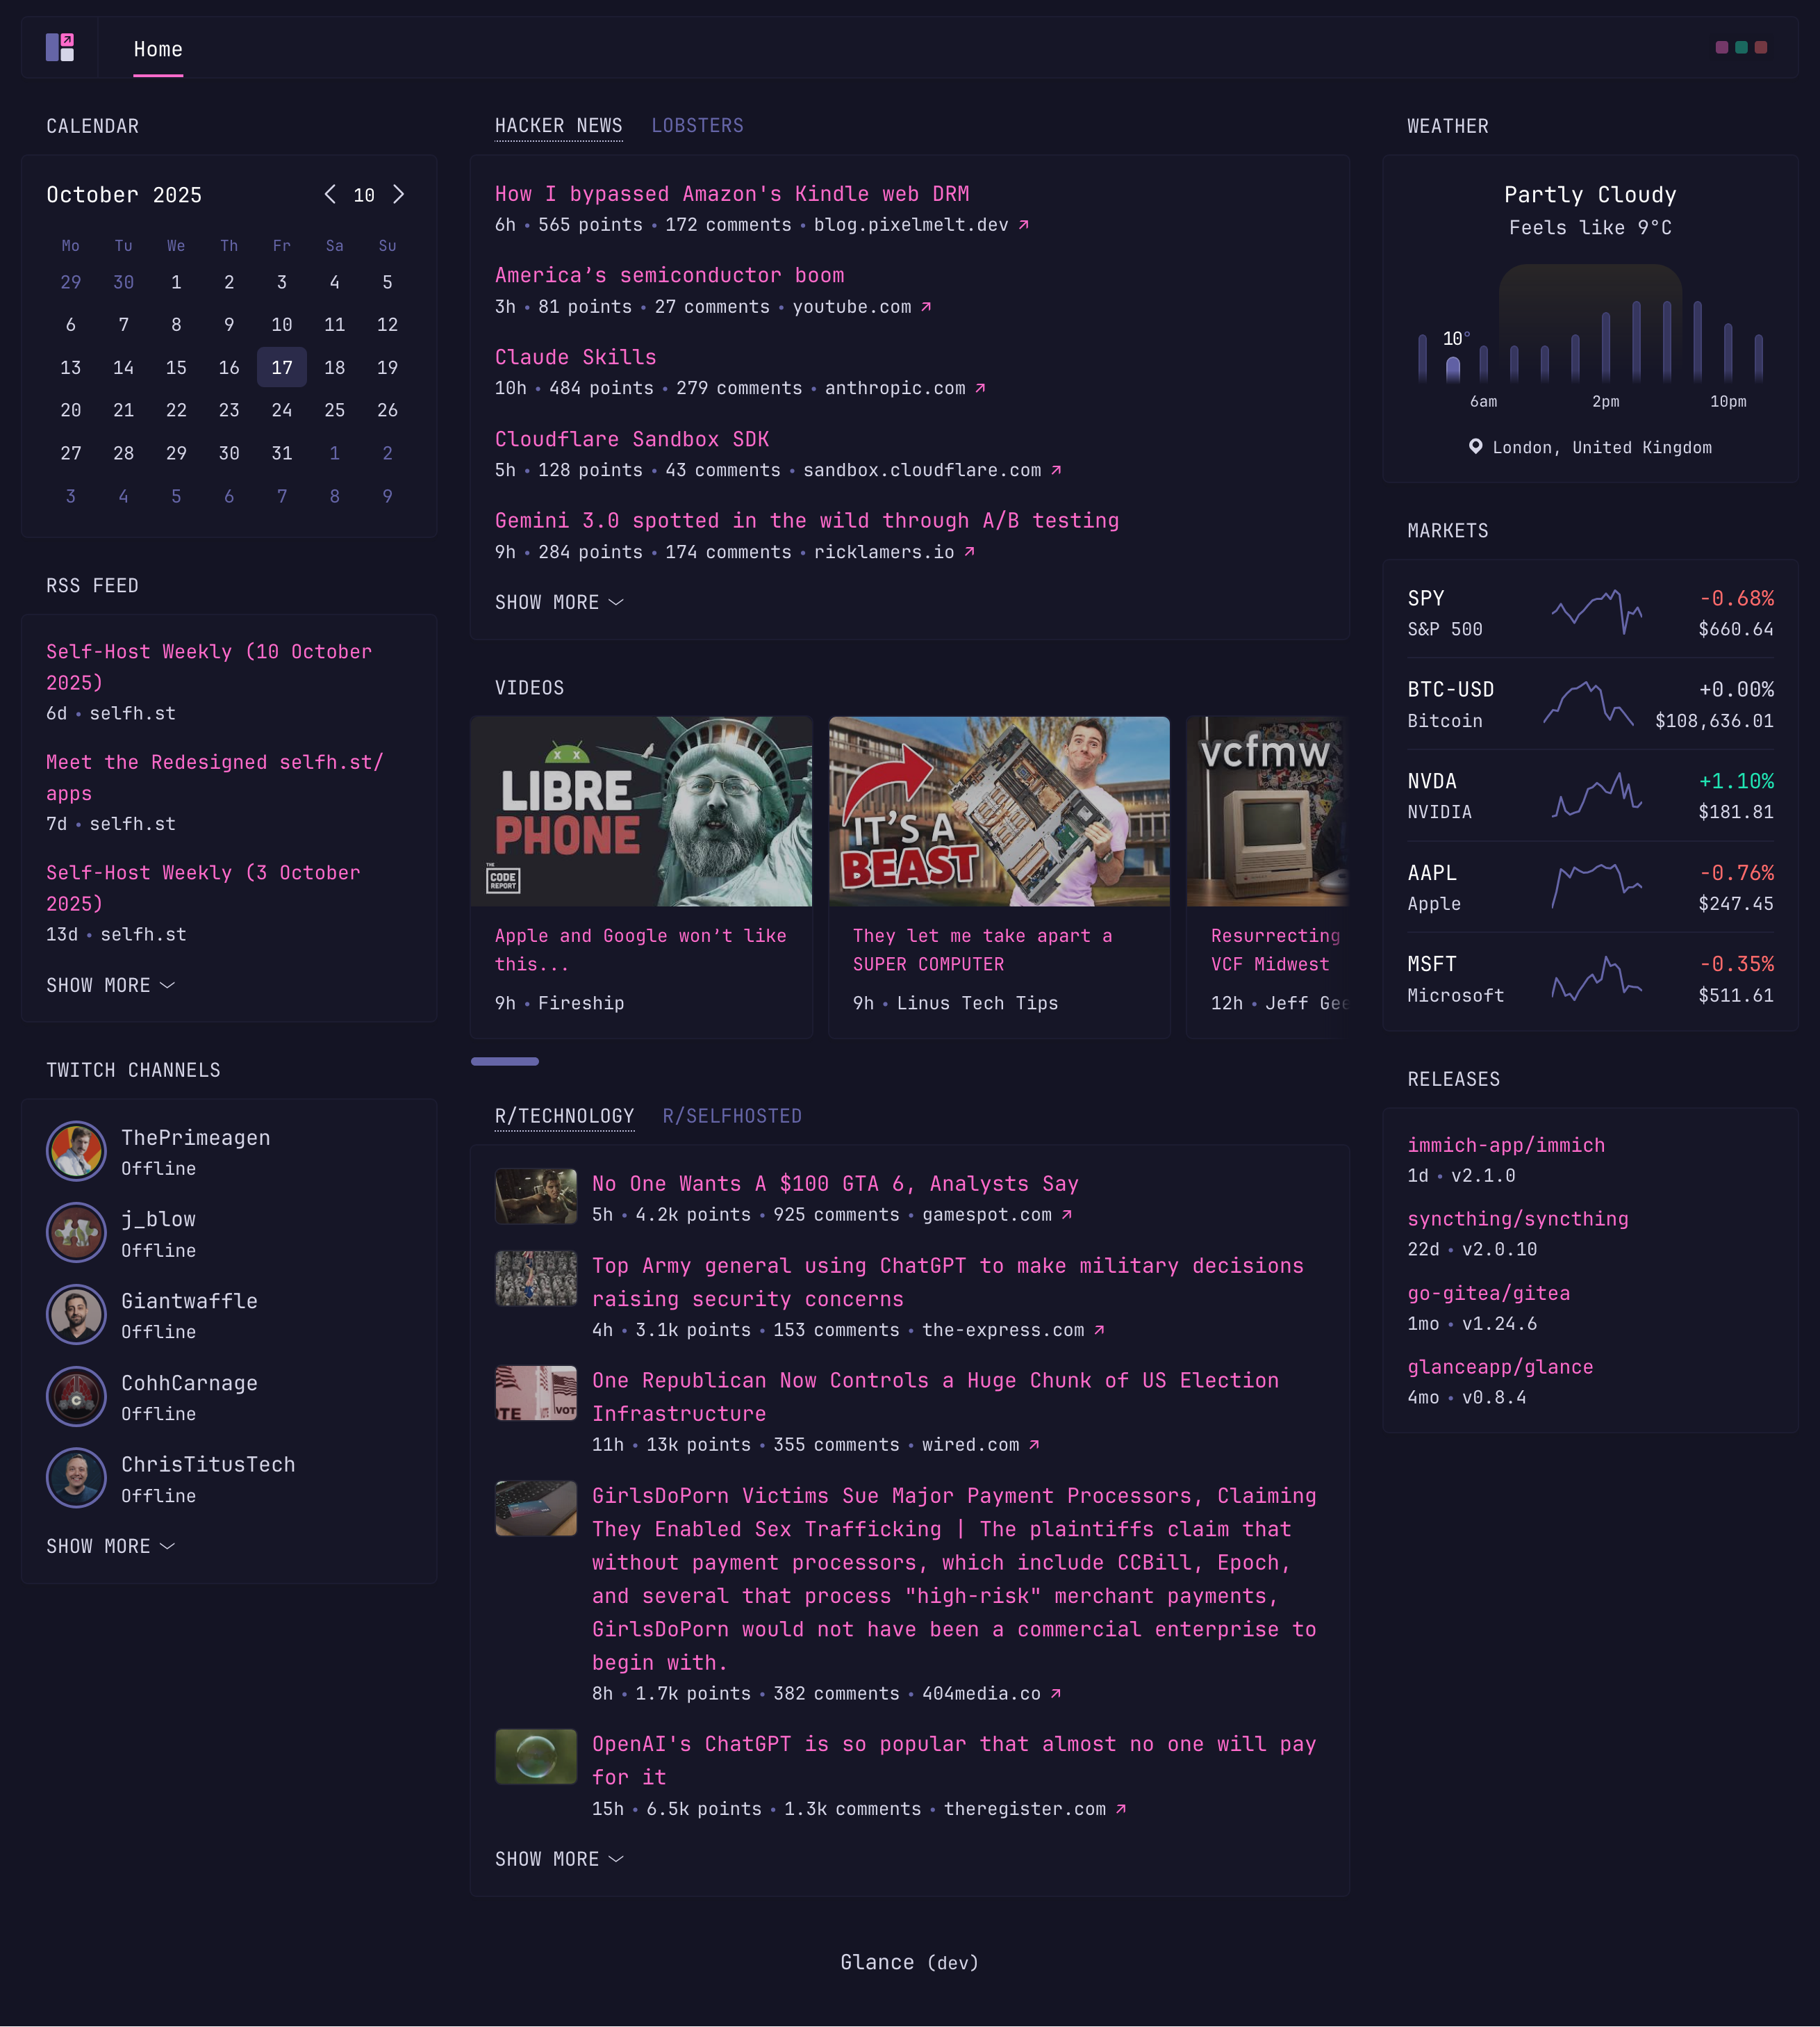This screenshot has width=1820, height=2027.
Task: Open ThePrimeagen's Twitch channel avatar
Action: tap(76, 1150)
